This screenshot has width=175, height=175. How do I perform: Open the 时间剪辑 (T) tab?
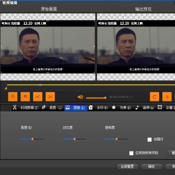pos(29,107)
